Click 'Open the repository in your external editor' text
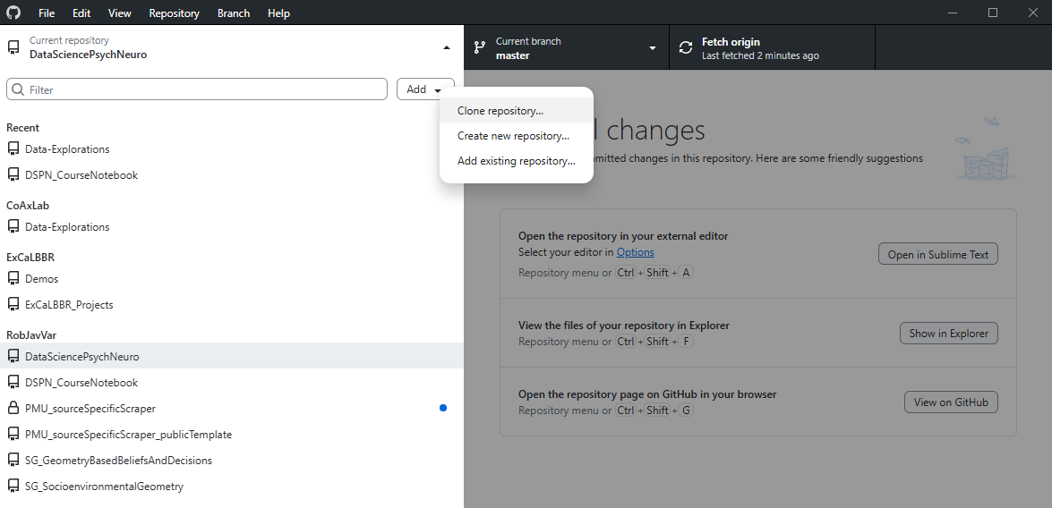1052x508 pixels. coord(623,236)
